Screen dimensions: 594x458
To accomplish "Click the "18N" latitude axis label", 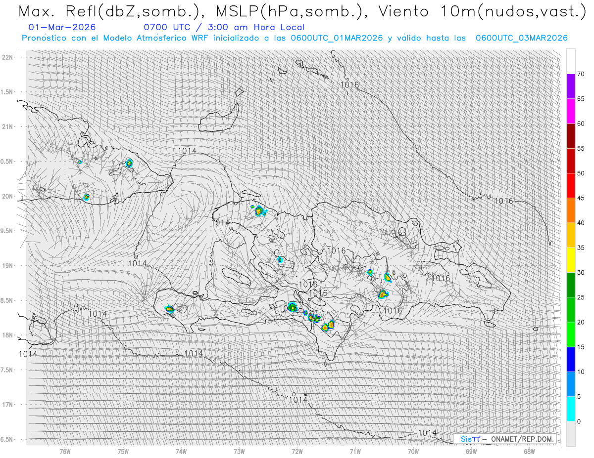I will (x=8, y=335).
